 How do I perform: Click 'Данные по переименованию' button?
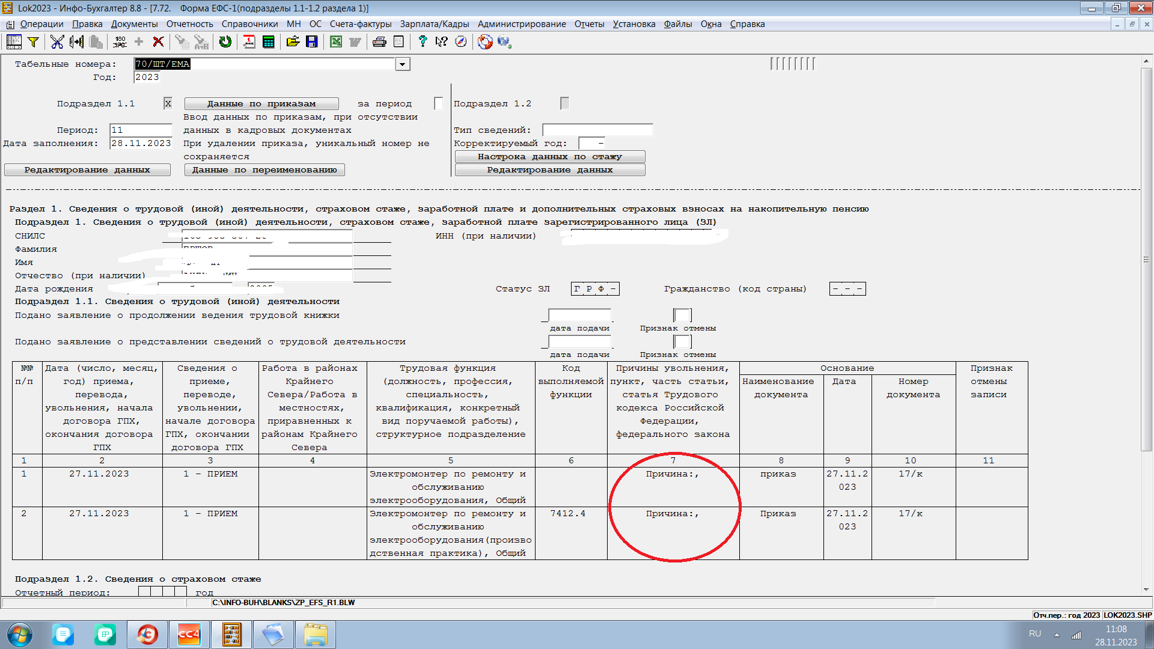[264, 170]
